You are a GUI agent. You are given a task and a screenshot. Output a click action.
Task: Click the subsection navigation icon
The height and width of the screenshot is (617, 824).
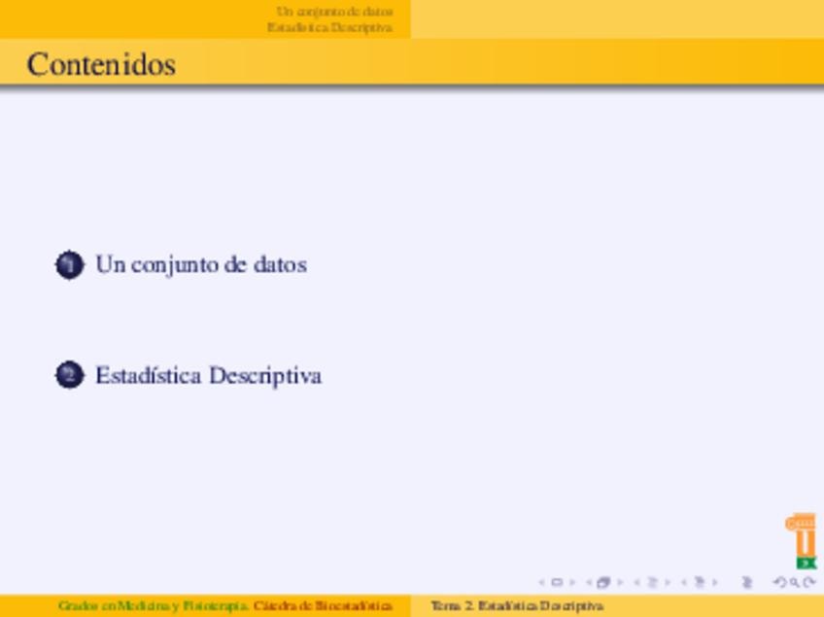[652, 582]
